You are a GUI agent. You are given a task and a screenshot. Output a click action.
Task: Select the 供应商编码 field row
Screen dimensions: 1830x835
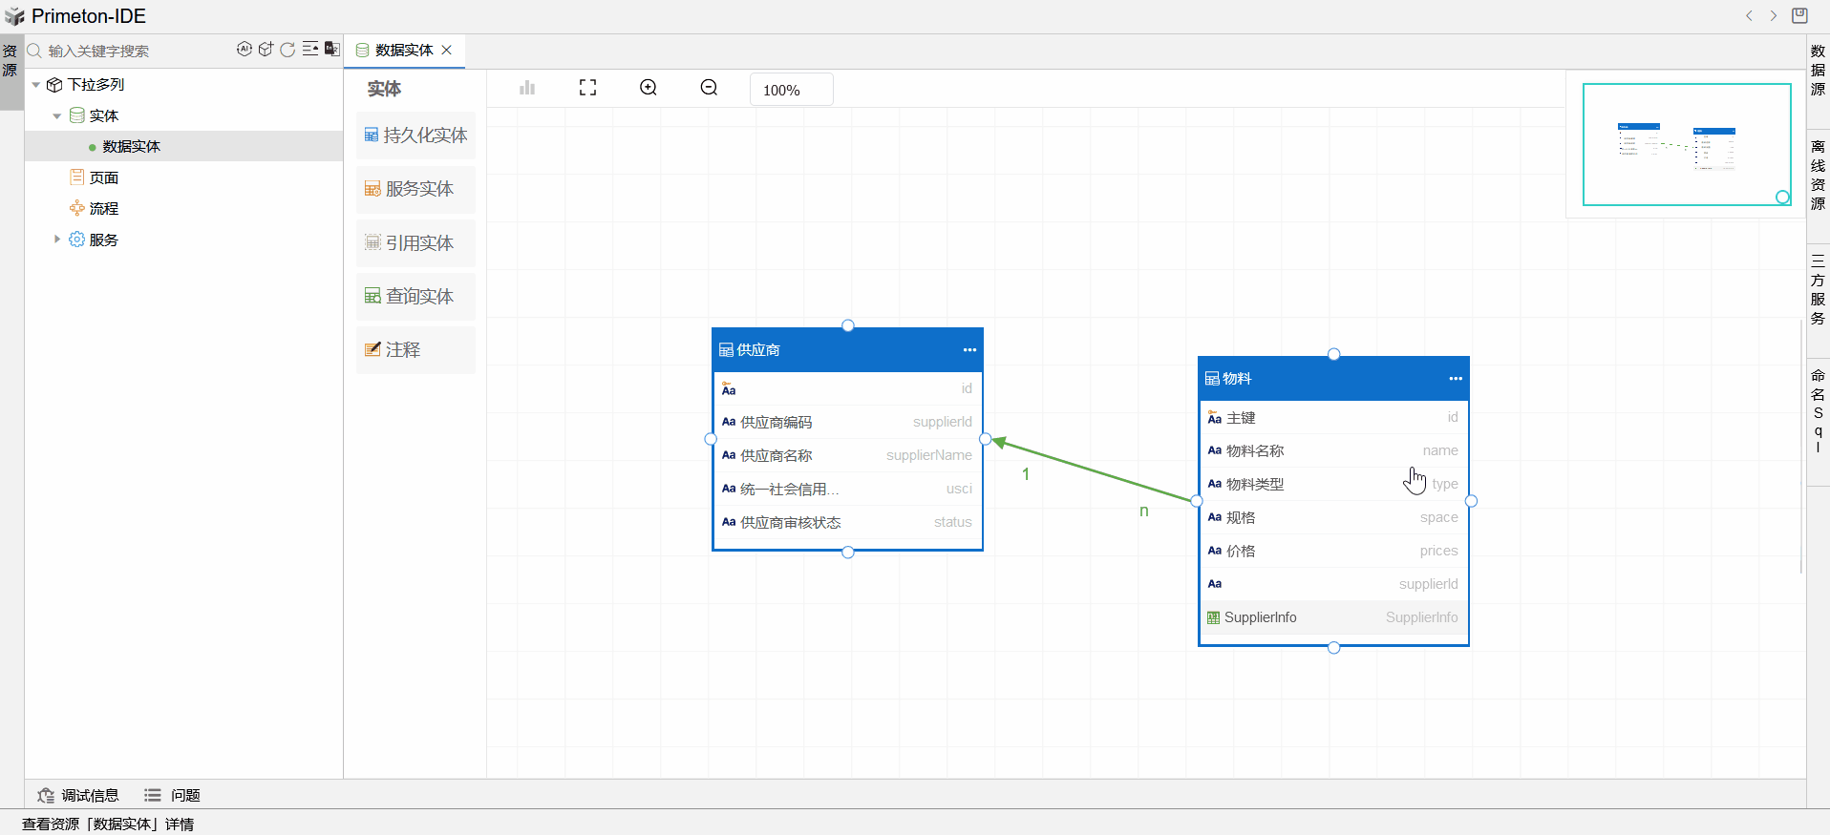(x=847, y=422)
